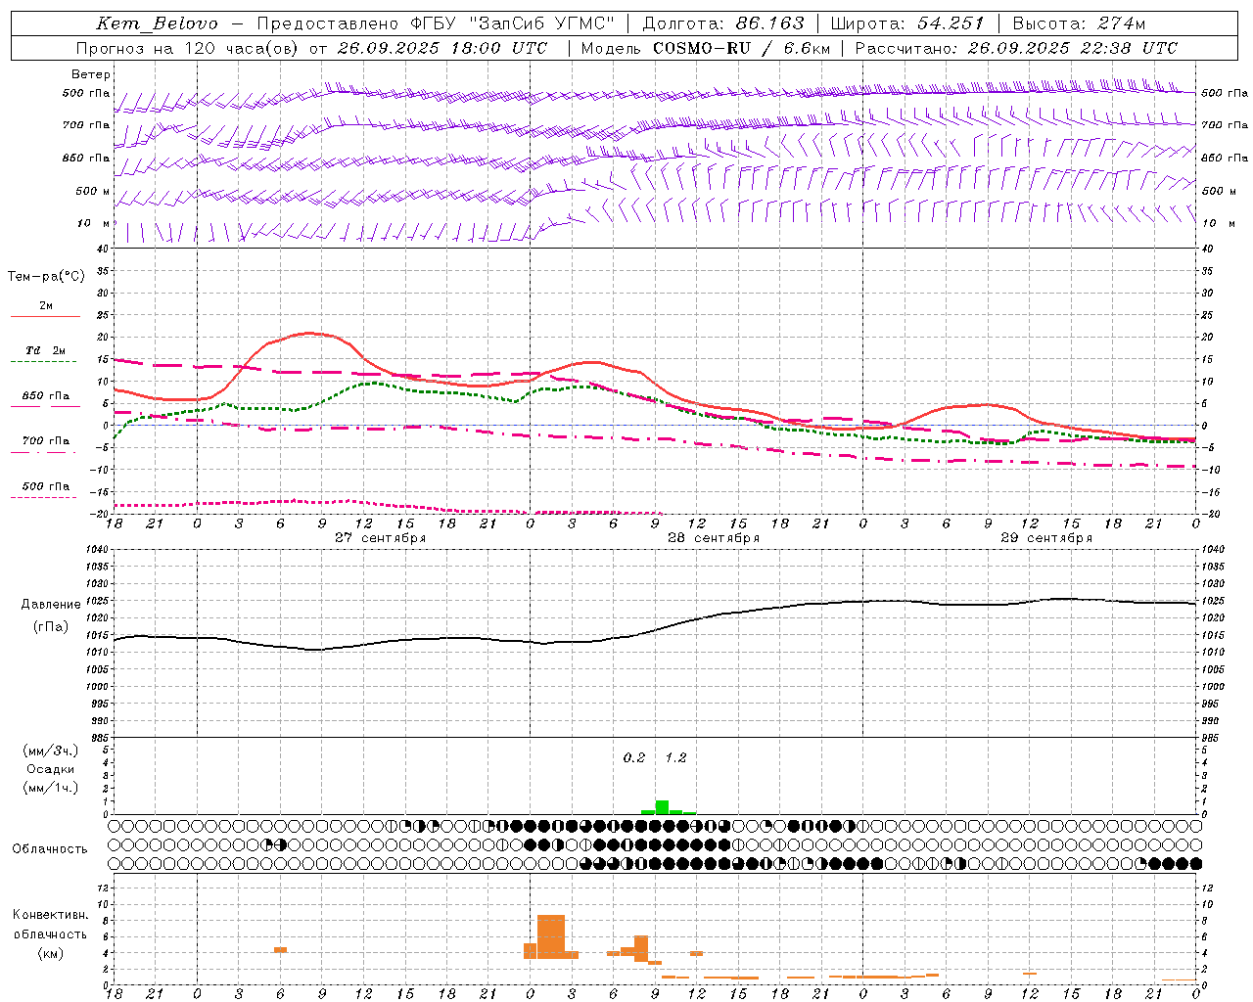Click the Долгота: 86.163 field

(x=722, y=23)
